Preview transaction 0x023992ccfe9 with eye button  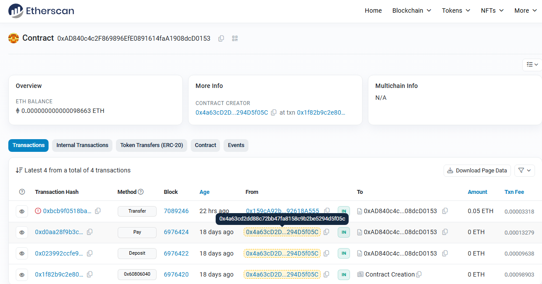pyautogui.click(x=22, y=253)
